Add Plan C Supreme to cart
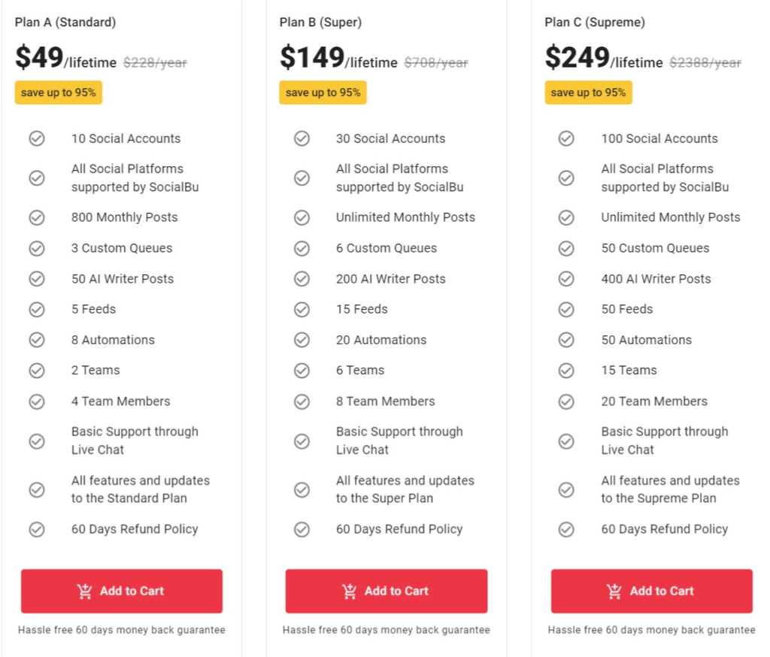 click(652, 591)
